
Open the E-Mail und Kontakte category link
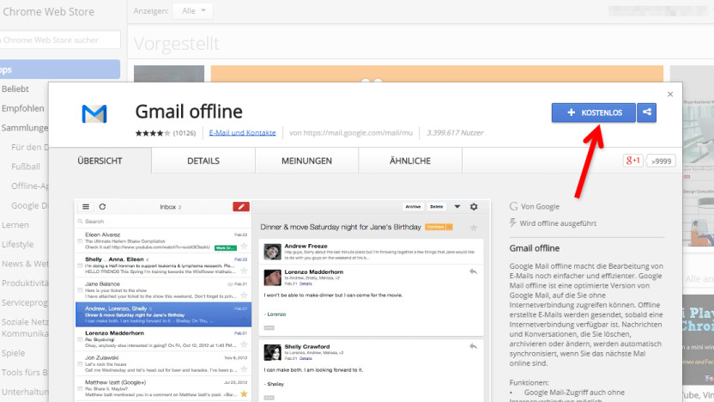pyautogui.click(x=242, y=132)
